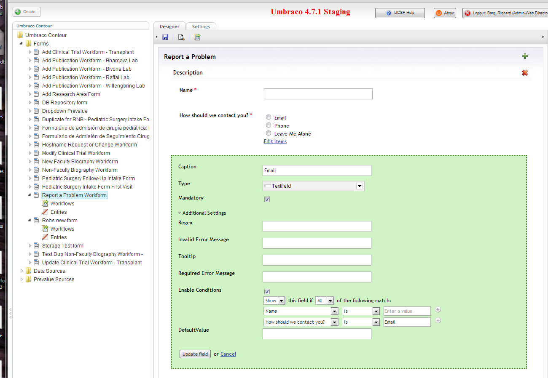Open Workflows under Report a Problem Workform
The width and height of the screenshot is (548, 378).
coord(62,204)
